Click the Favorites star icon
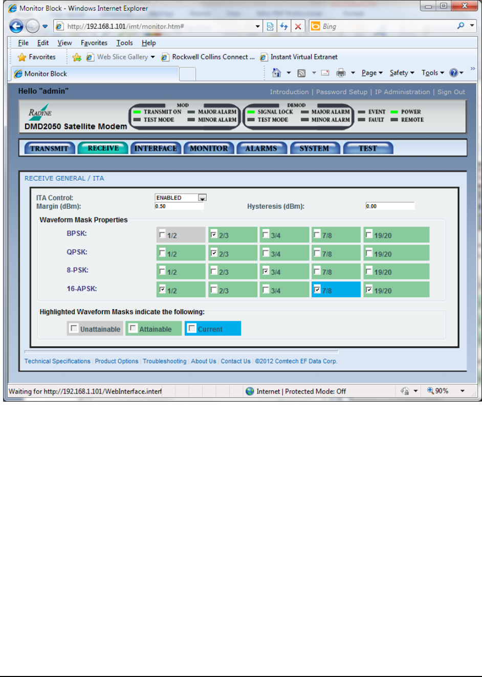 21,57
